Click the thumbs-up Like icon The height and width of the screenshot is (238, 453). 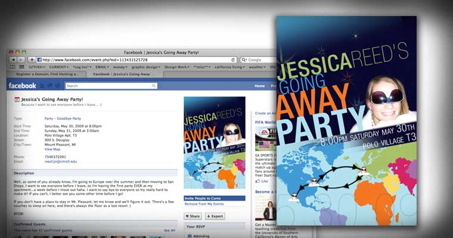[257, 181]
